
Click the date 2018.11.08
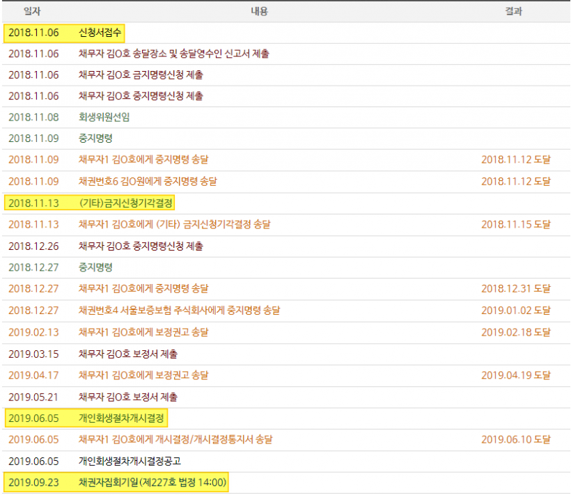point(33,117)
